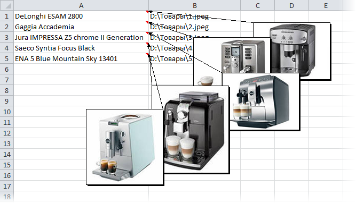
Task: Click the select-all corner triangle
Action: (7, 5)
